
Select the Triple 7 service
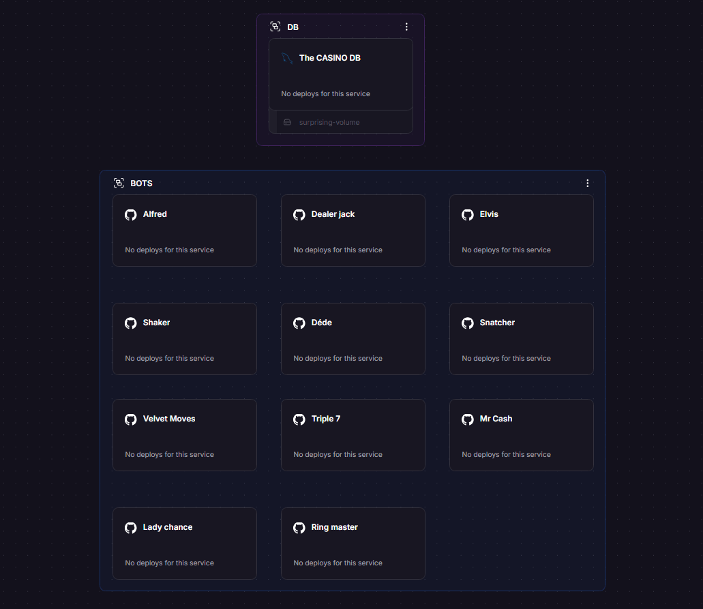tap(353, 435)
